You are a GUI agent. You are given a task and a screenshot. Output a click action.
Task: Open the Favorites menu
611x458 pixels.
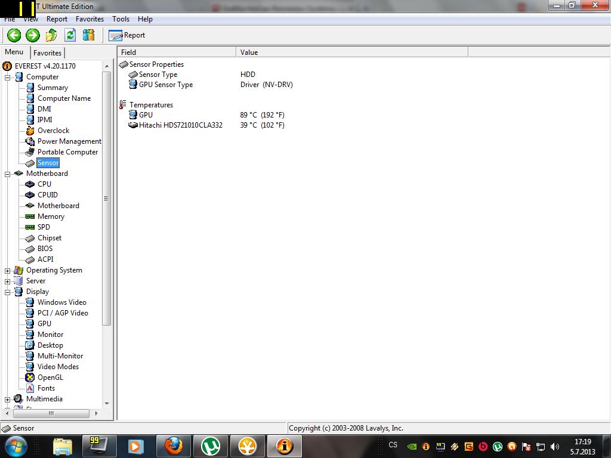tap(90, 19)
